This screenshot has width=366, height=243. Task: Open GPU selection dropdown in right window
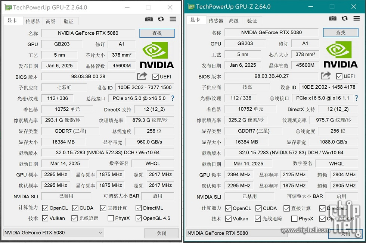[237, 233]
